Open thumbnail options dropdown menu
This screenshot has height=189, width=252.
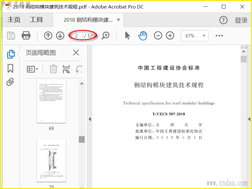32,69
